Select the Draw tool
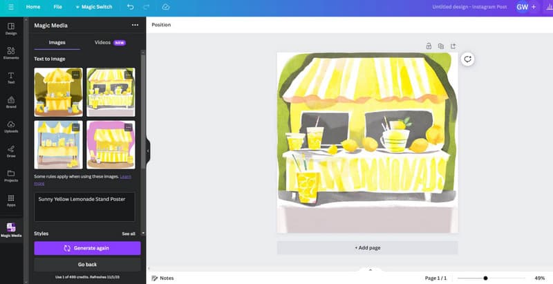 click(x=11, y=150)
